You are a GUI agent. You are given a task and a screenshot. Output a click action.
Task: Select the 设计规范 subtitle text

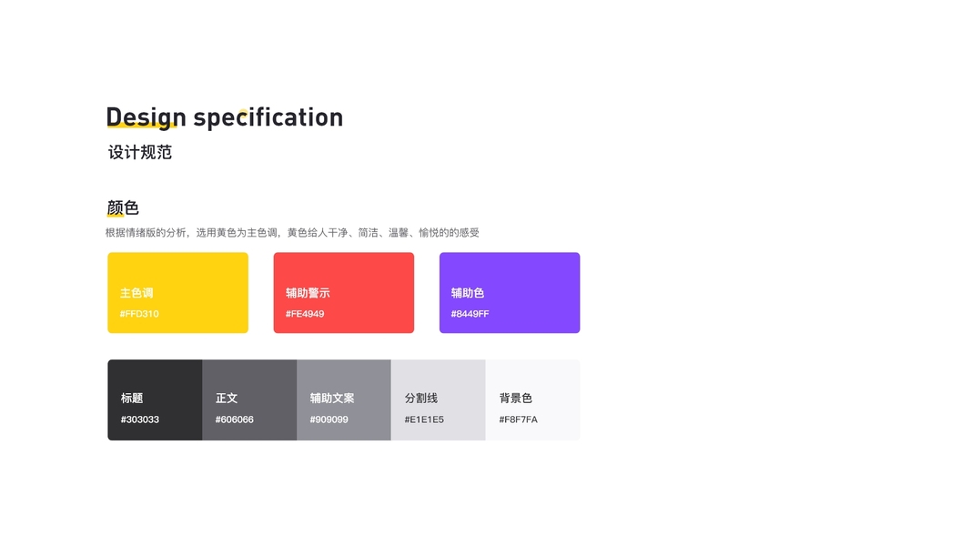click(x=140, y=152)
